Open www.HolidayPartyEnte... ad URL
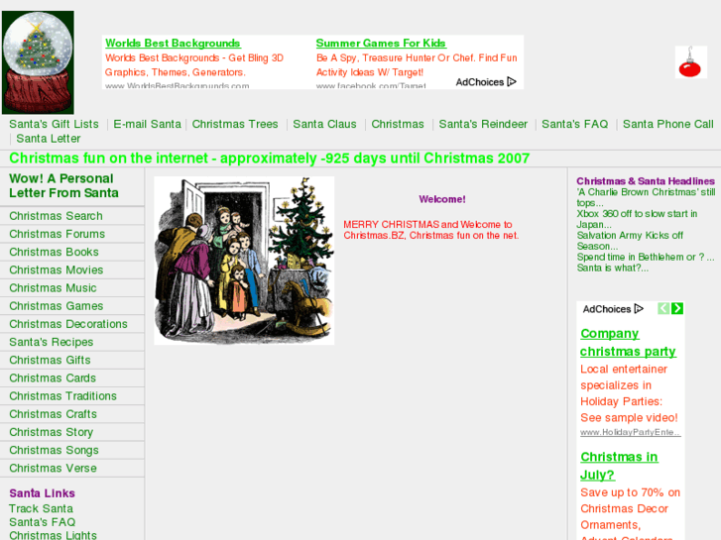The width and height of the screenshot is (721, 540). [x=630, y=432]
